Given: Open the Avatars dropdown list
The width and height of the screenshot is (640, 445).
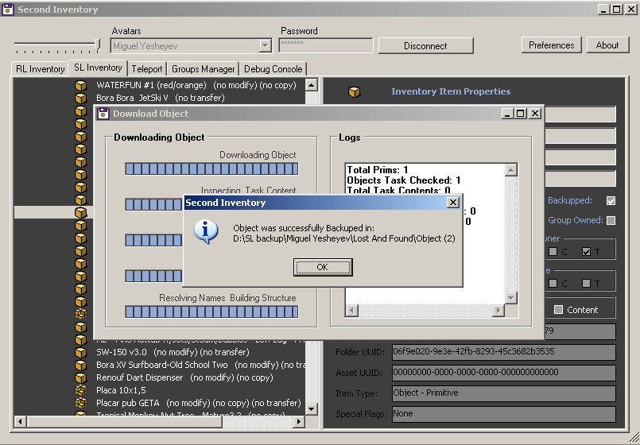Looking at the screenshot, I should pyautogui.click(x=266, y=45).
